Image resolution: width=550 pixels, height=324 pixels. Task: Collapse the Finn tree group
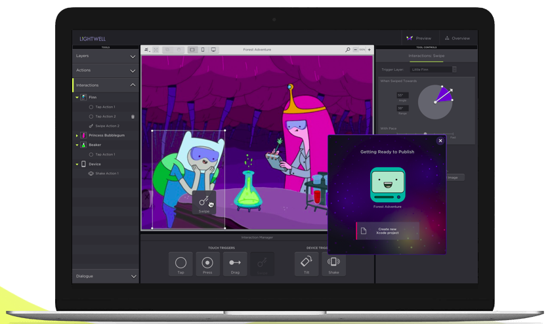click(77, 97)
